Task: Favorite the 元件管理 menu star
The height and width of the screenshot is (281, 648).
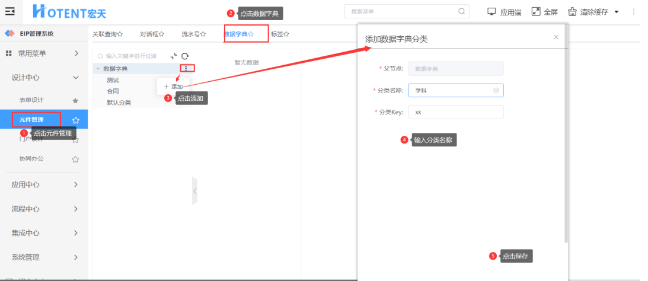Action: point(76,120)
